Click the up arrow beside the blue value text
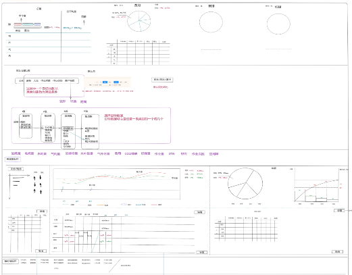Image resolution: width=352 pixels, height=275 pixels. (84, 22)
